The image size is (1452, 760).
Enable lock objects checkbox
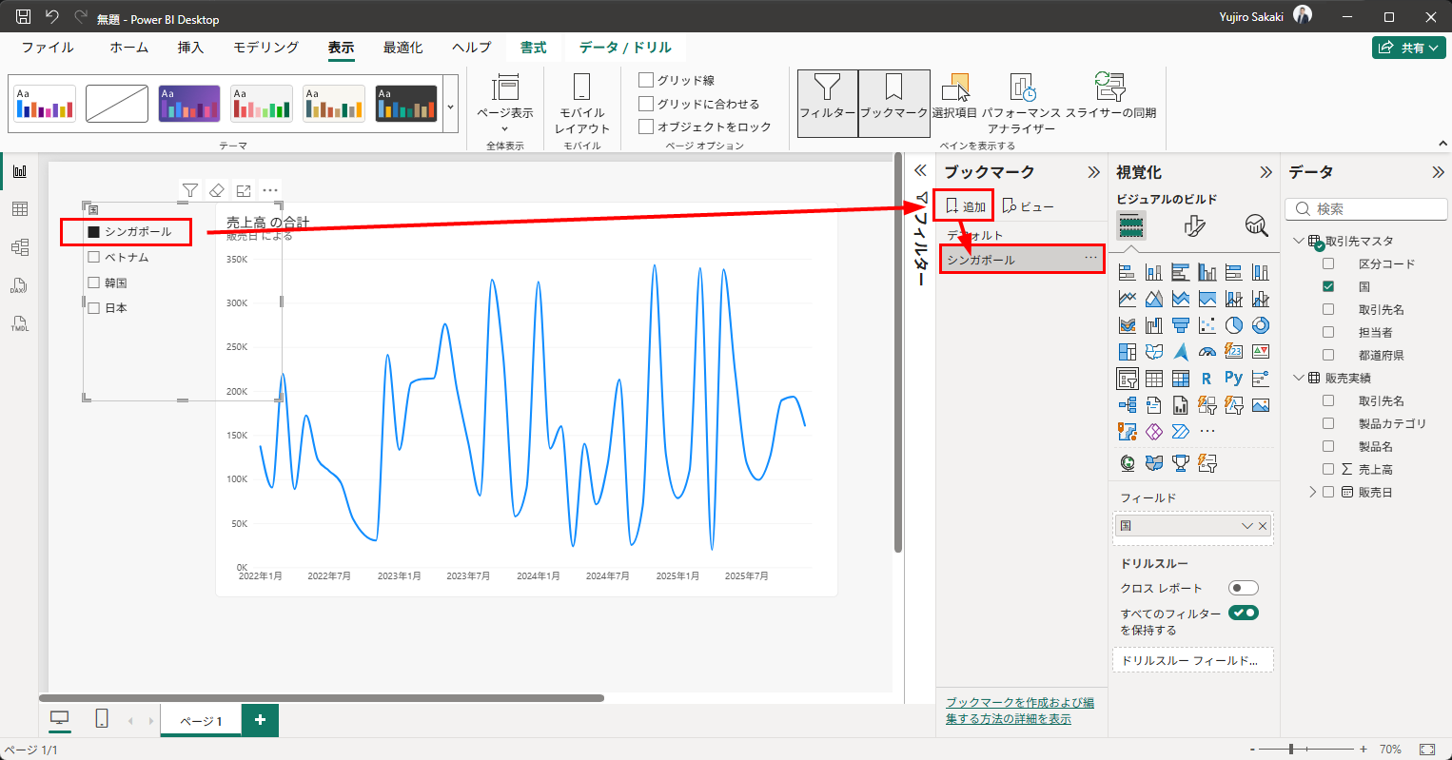click(646, 126)
